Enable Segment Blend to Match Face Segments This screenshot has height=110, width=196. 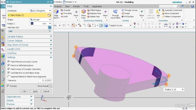click(x=9, y=76)
